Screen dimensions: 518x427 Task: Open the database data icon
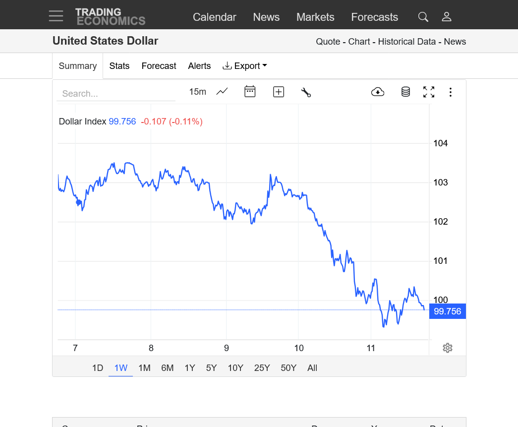click(405, 92)
